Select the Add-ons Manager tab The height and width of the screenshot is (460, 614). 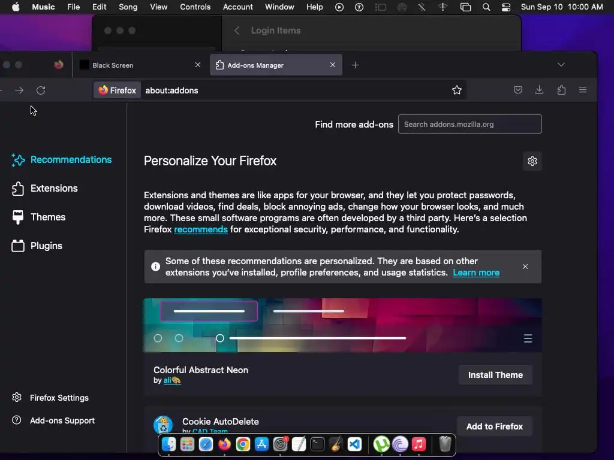276,65
